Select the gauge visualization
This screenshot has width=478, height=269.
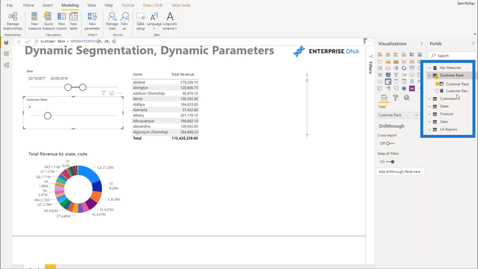pyautogui.click(x=404, y=75)
